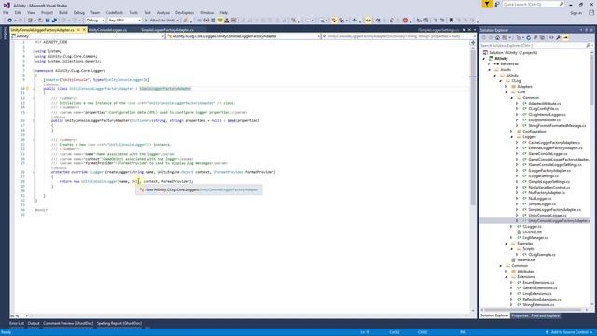Click the split editor icon above scrollbar

click(x=473, y=42)
